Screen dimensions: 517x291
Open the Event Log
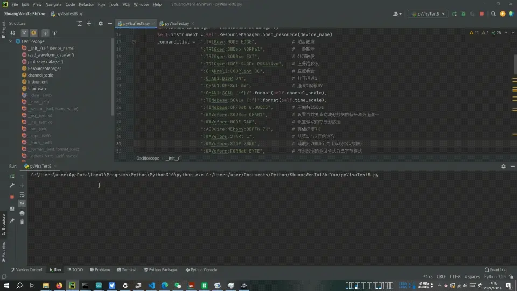click(x=495, y=270)
